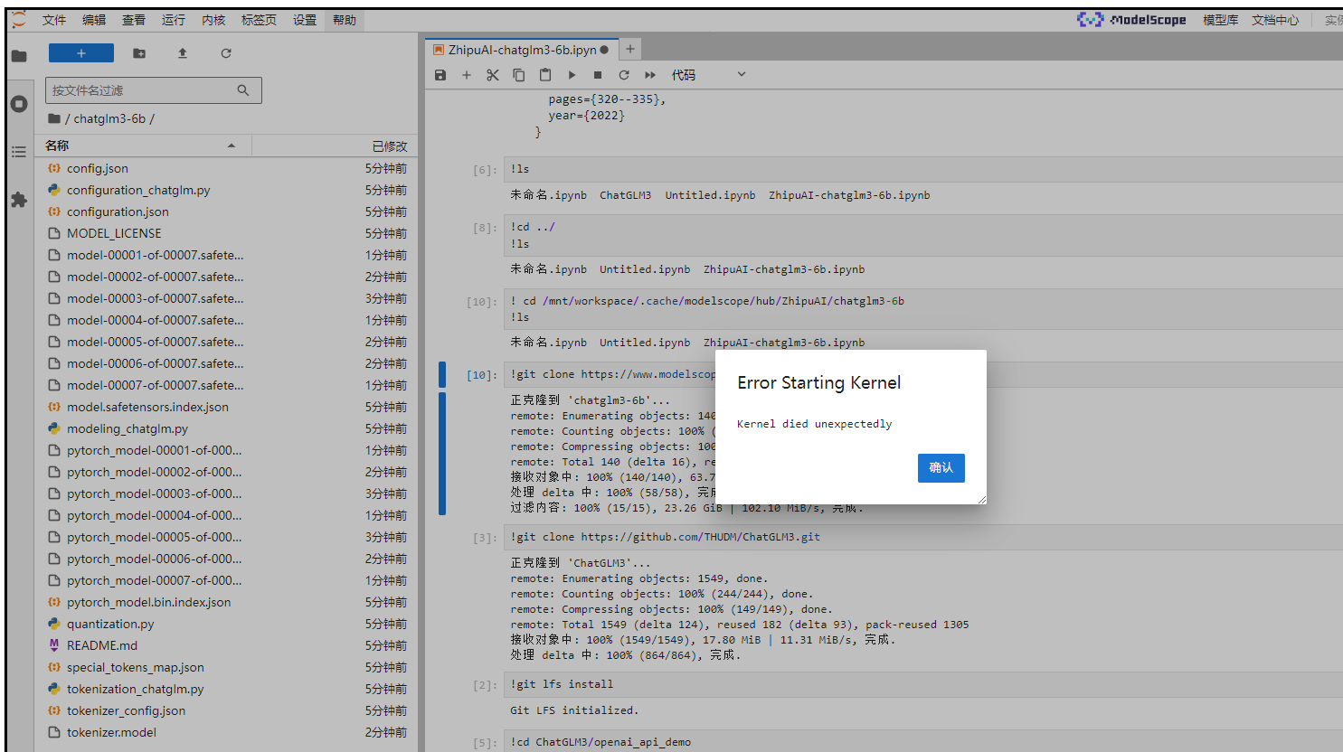Open the 模型库 link

(1220, 20)
